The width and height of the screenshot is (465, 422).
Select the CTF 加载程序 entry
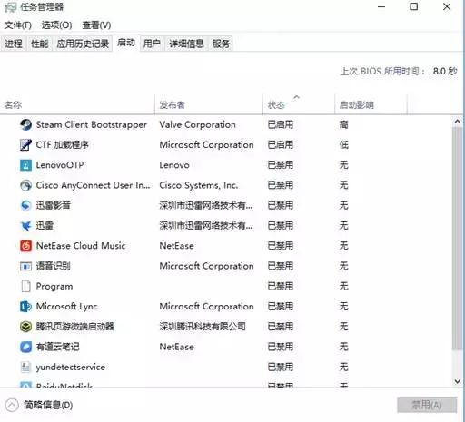click(63, 145)
